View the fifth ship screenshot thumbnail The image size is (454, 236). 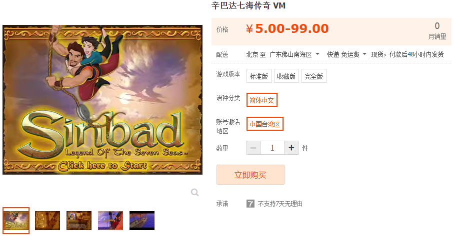pyautogui.click(x=142, y=221)
